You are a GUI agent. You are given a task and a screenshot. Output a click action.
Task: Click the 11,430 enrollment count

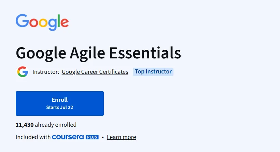(x=25, y=125)
